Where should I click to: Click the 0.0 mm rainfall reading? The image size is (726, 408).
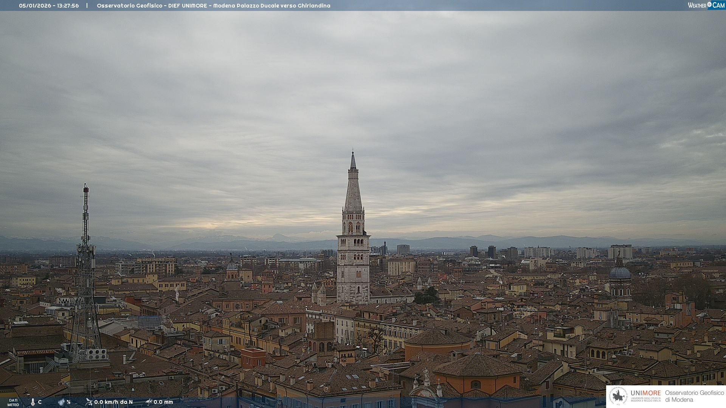163,402
